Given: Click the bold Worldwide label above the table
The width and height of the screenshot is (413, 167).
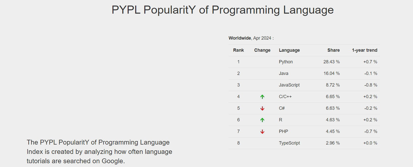Looking at the screenshot, I should [240, 38].
